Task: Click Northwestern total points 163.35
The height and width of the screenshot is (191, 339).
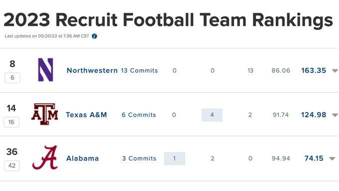Action: click(x=314, y=70)
